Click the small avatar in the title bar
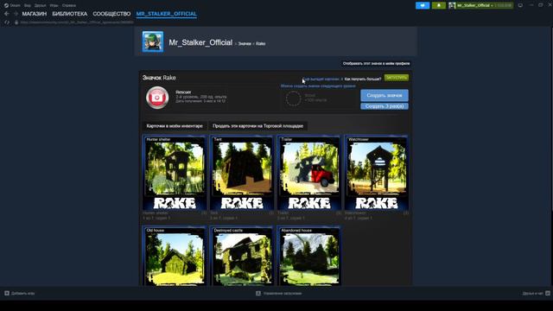 452,5
